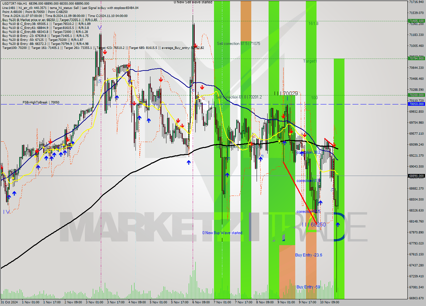Viewport: 426px width, 306px height.
Task: Click the '| | | 68250' low label
Action: click(x=314, y=225)
